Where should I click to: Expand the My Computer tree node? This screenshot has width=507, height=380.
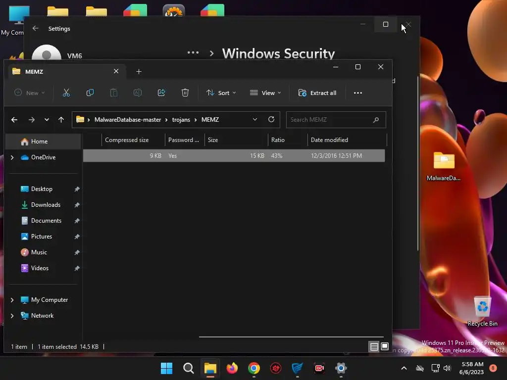coord(12,300)
